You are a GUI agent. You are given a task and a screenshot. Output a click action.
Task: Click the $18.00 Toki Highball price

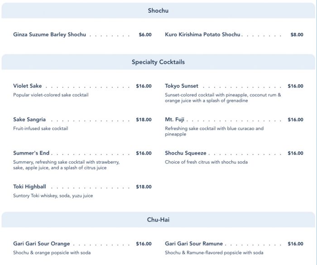tap(144, 186)
